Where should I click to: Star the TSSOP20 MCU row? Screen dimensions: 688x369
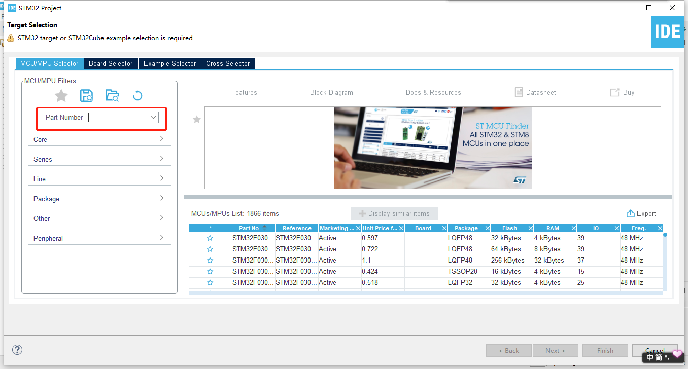210,271
